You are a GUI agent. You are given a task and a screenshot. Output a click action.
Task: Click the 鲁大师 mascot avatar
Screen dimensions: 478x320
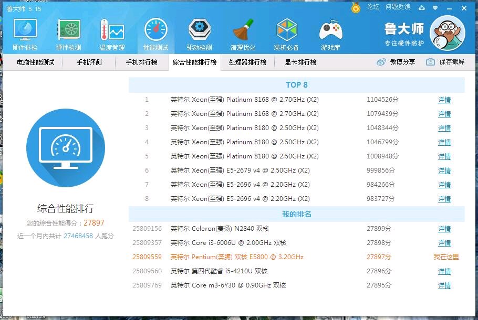[x=447, y=33]
